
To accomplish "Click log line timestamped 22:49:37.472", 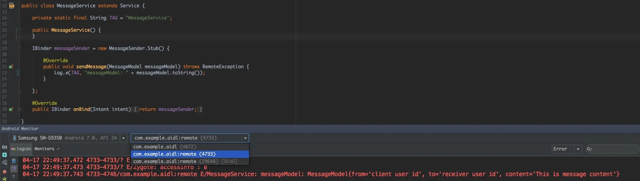I will (76, 160).
